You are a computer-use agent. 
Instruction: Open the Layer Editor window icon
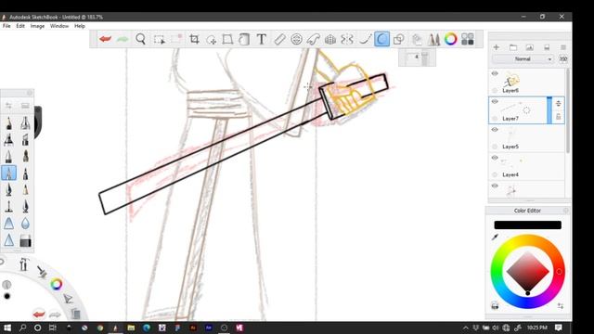pos(417,39)
